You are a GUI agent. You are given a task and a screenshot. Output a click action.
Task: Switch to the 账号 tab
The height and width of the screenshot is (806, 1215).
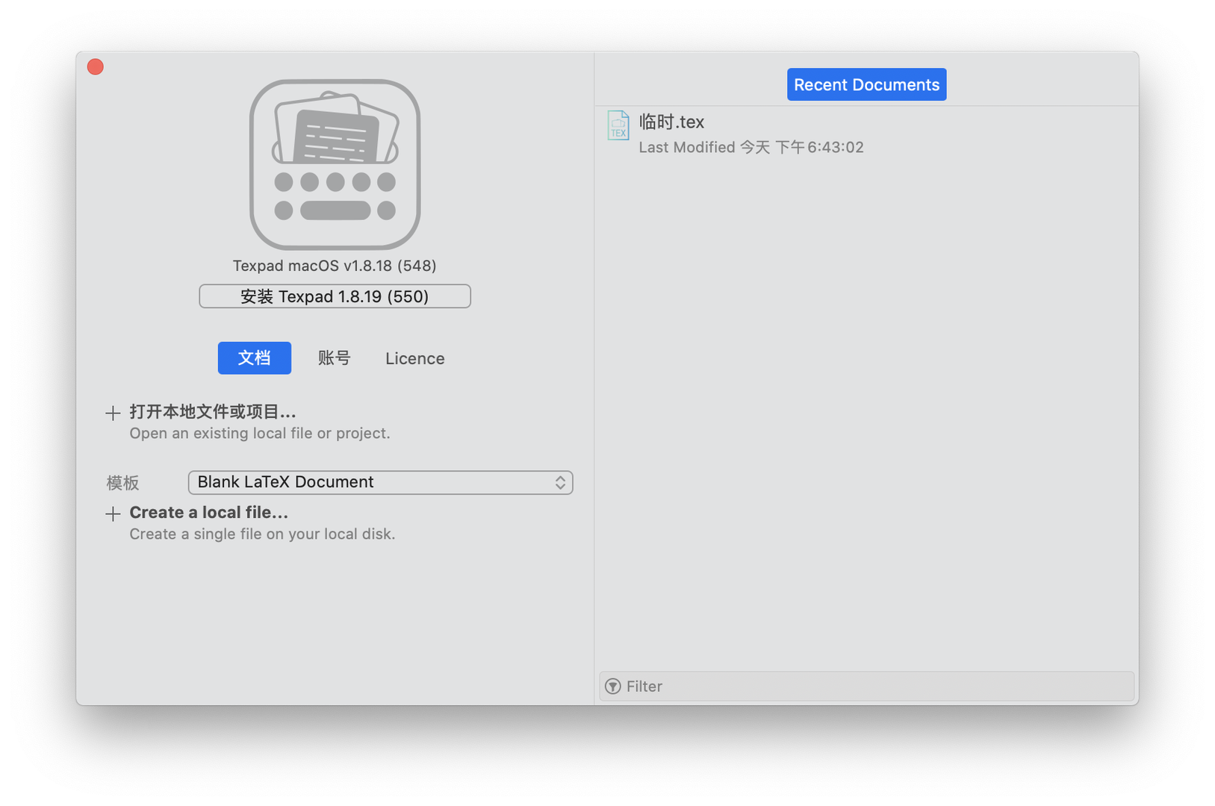(x=335, y=358)
